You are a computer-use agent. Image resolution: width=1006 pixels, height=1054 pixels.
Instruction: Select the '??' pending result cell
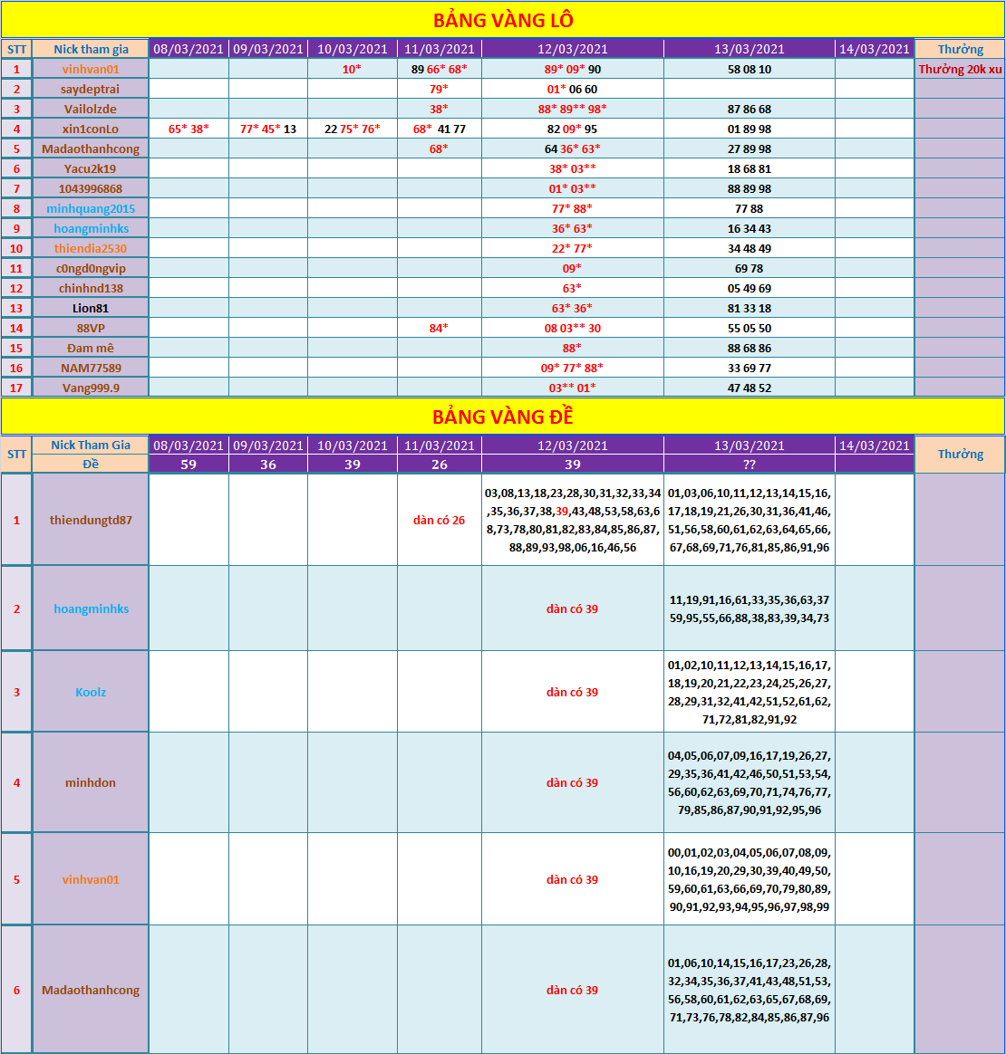click(x=749, y=465)
